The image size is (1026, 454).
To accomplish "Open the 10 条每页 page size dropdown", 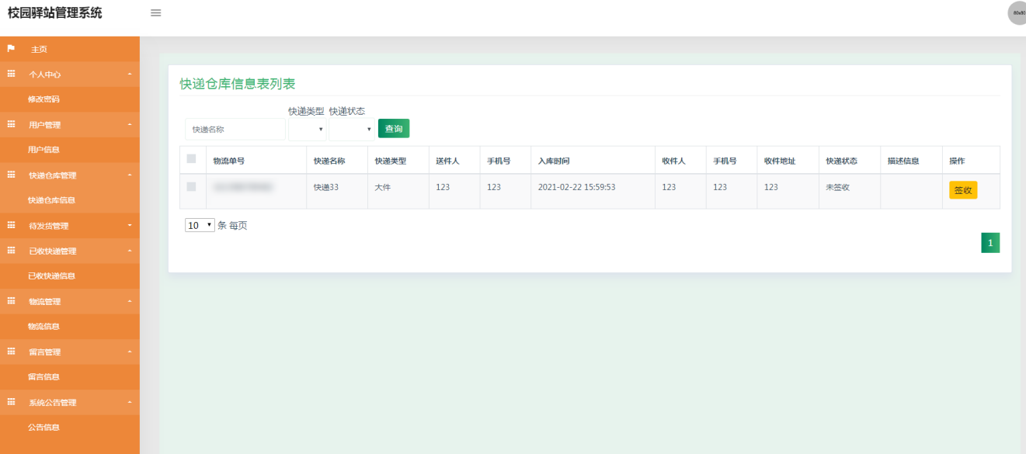I will click(200, 225).
